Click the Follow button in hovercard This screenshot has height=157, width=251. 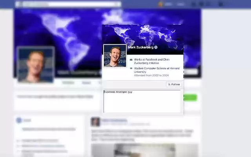(x=174, y=84)
